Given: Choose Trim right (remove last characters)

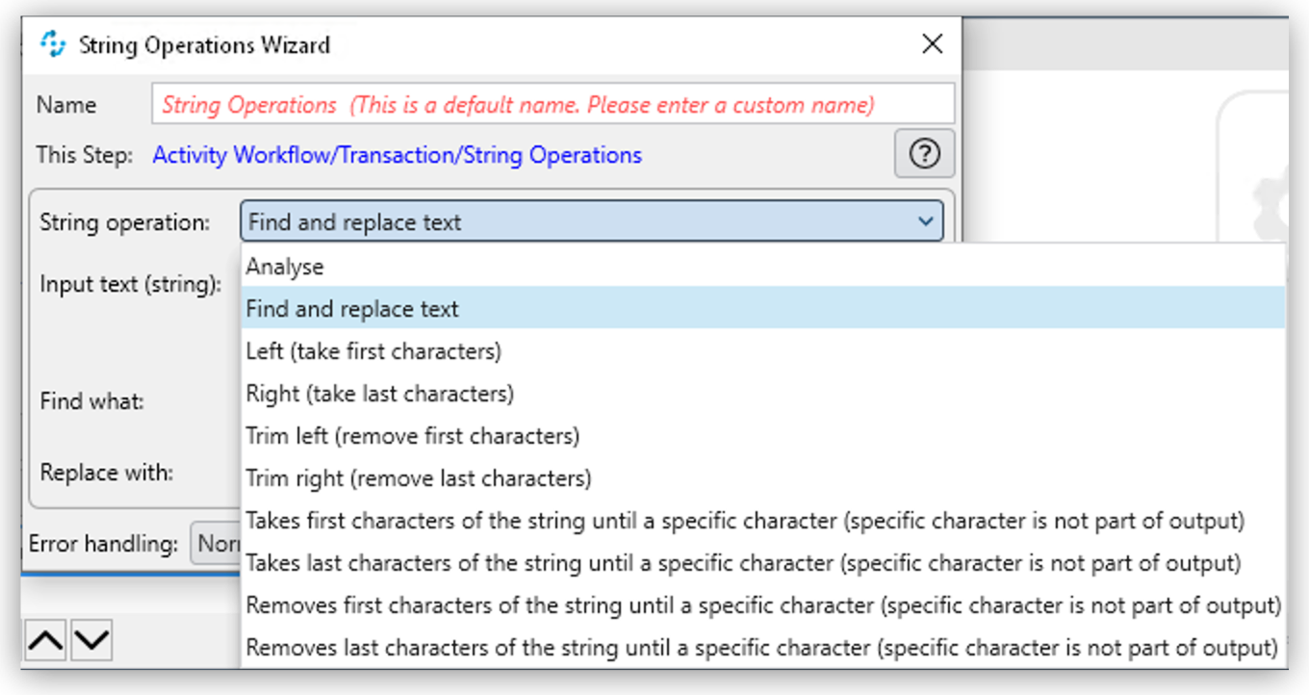Looking at the screenshot, I should tap(418, 478).
